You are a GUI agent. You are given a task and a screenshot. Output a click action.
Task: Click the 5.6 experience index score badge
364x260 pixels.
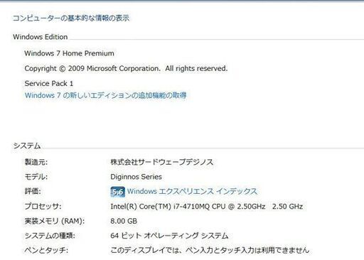[117, 192]
